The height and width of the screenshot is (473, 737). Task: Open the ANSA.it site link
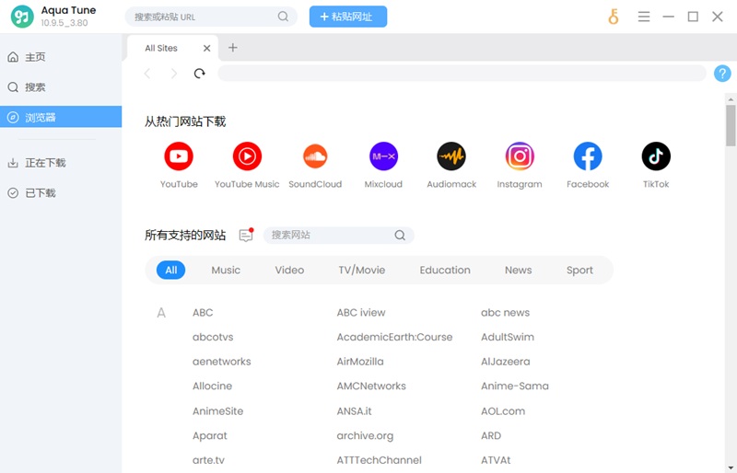pyautogui.click(x=354, y=411)
